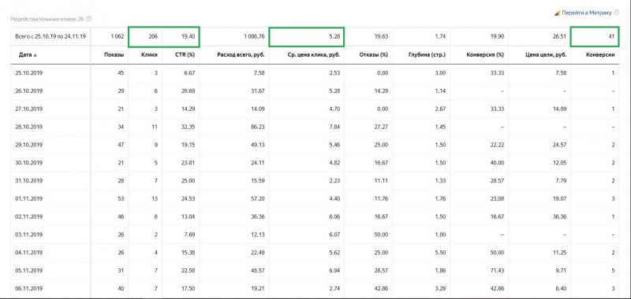Click help icon beside Недействительные клики
The height and width of the screenshot is (299, 631).
click(x=89, y=19)
